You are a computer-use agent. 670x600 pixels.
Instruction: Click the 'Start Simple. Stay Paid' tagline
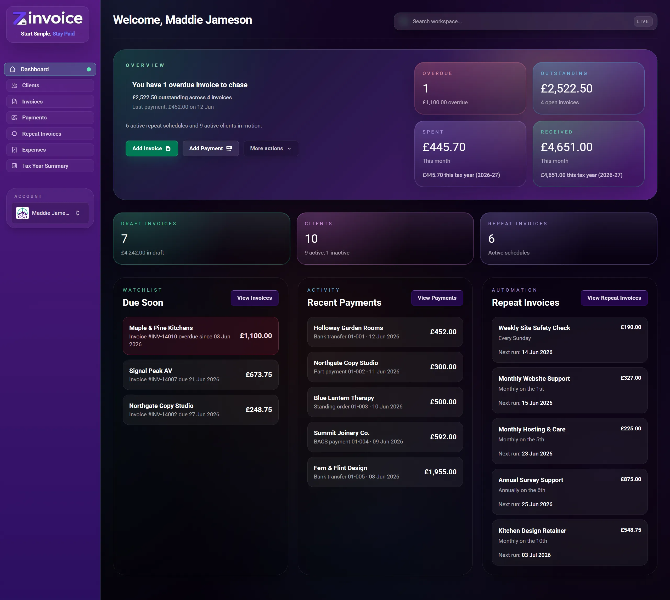[48, 34]
